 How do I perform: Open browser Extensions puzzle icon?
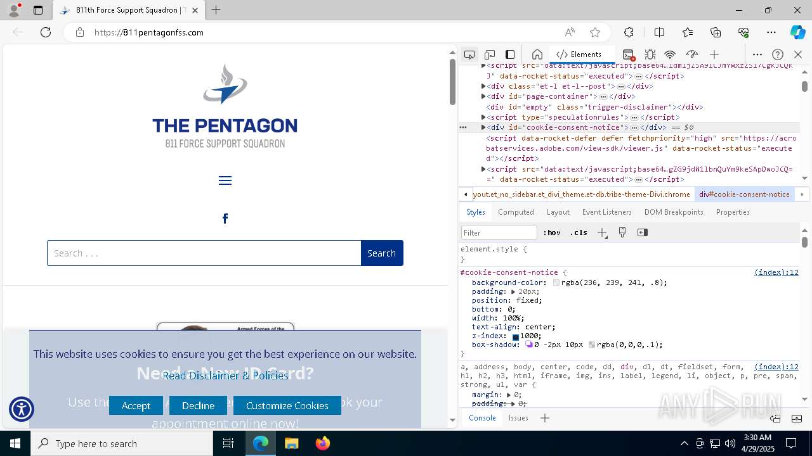coord(629,32)
